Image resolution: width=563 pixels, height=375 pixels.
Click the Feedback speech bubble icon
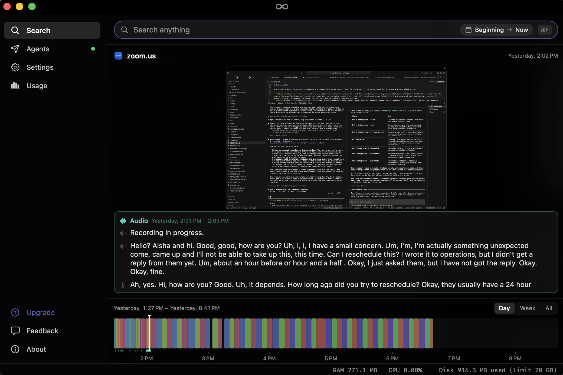pyautogui.click(x=15, y=331)
